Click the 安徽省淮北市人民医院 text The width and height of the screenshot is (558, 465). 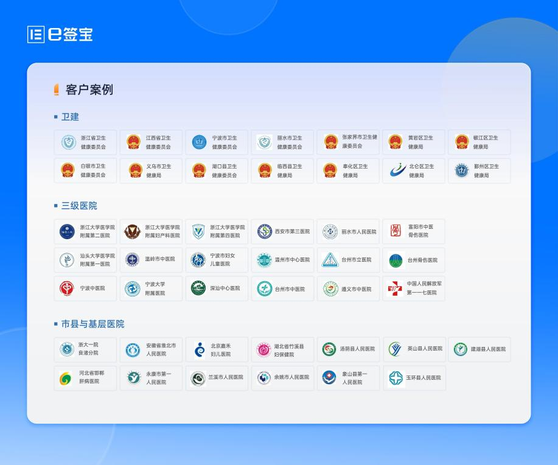pos(161,349)
